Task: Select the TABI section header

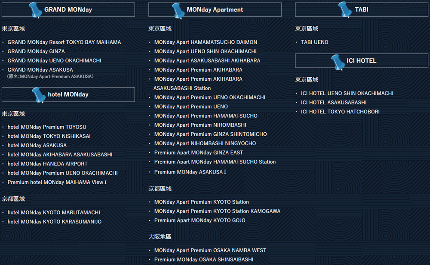Action: coord(362,9)
